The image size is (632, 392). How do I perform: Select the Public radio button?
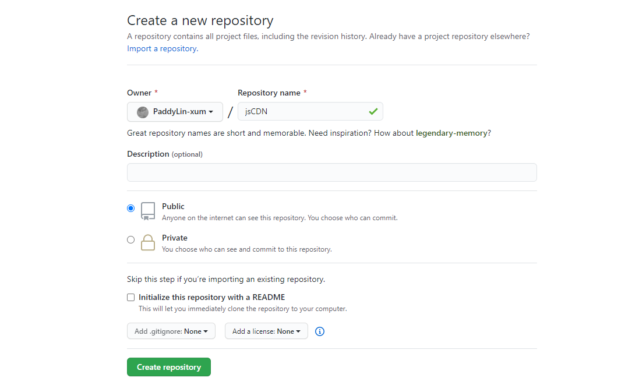130,209
